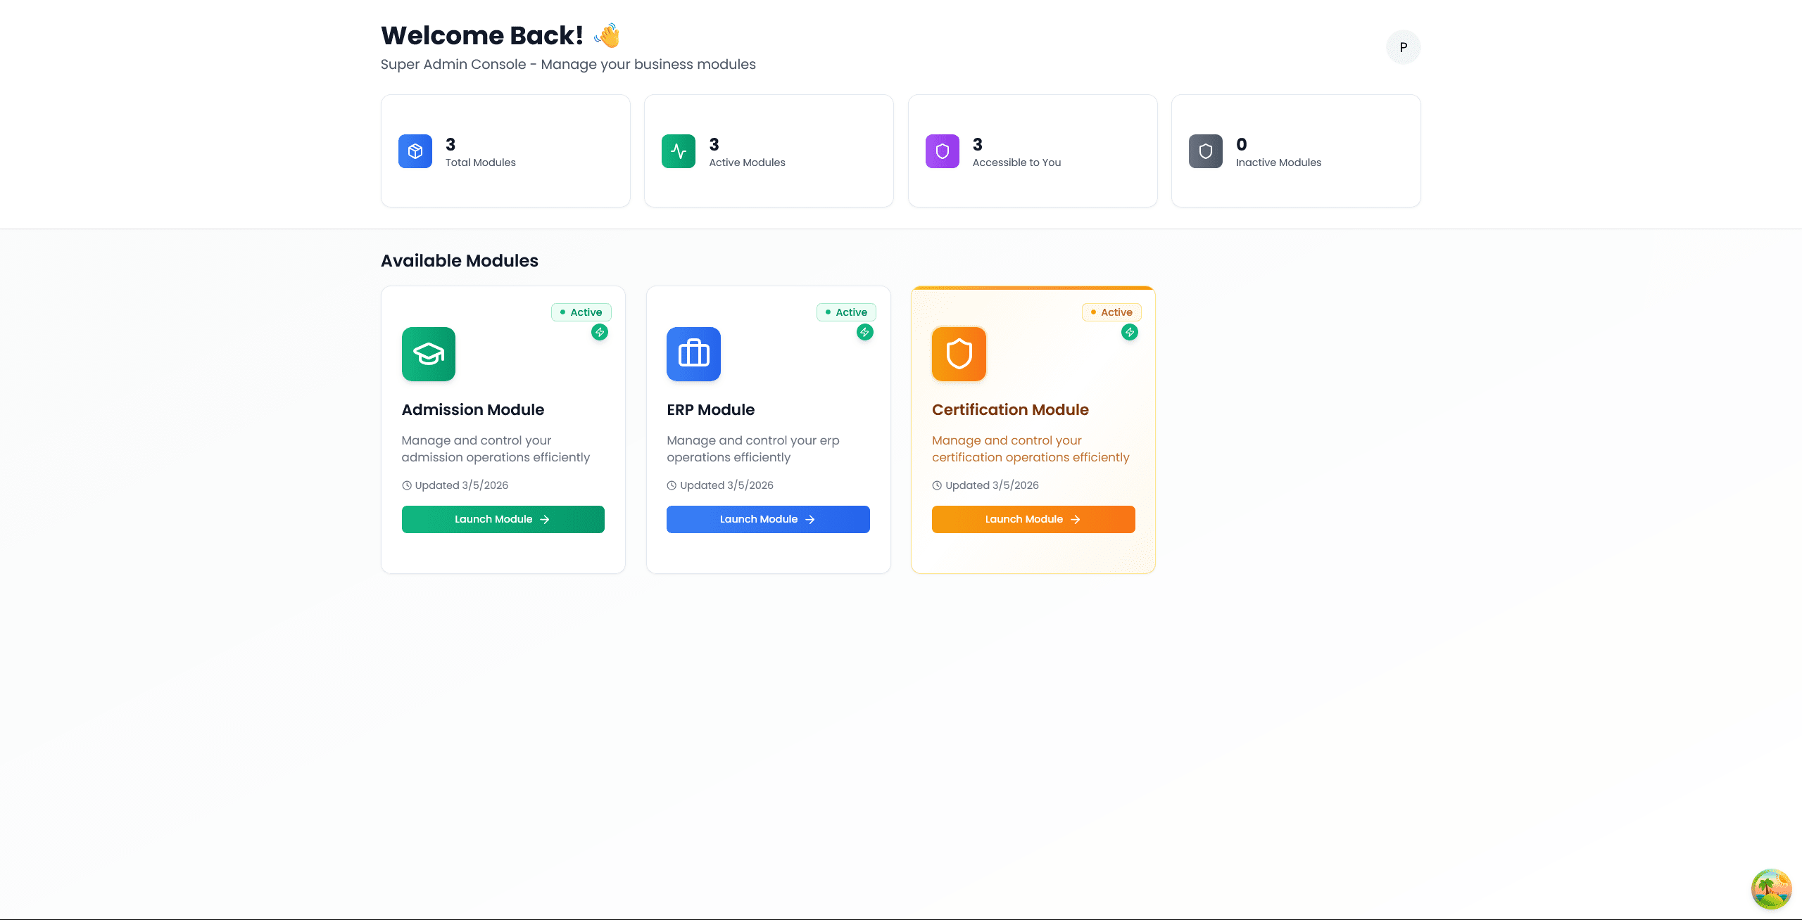The height and width of the screenshot is (920, 1802).
Task: Click the Available Modules heading
Action: [460, 261]
